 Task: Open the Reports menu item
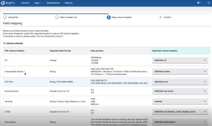coord(69,3)
